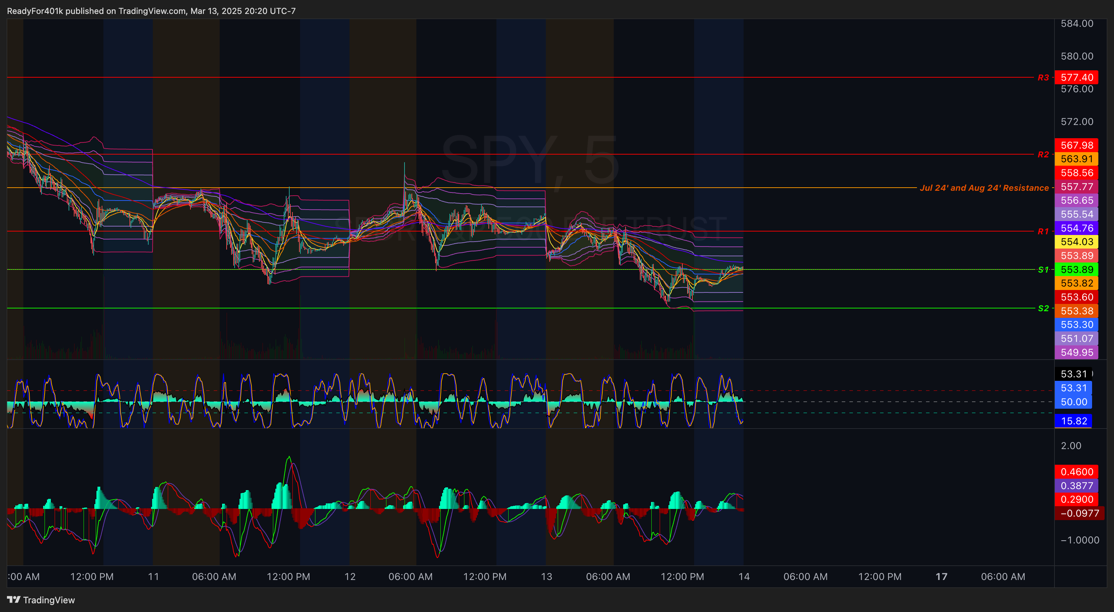Select the R1 resistance line label
The height and width of the screenshot is (612, 1114).
click(x=1043, y=232)
